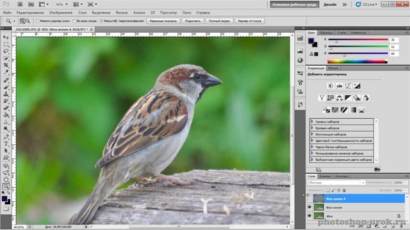The width and height of the screenshot is (410, 230).
Task: Select the Zoom tool in the toolbox
Action: pyautogui.click(x=6, y=186)
